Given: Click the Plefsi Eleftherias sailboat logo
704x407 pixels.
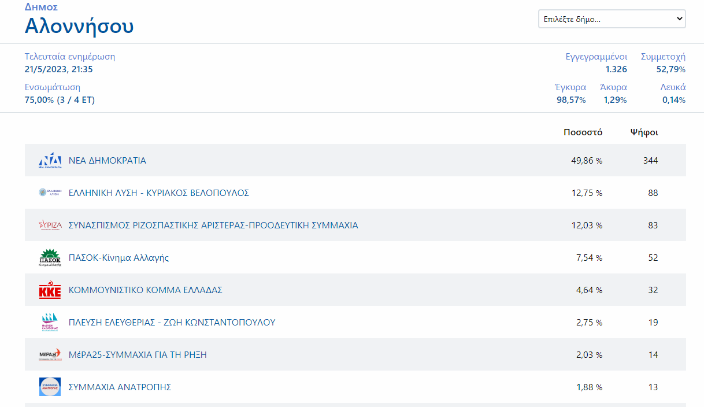Looking at the screenshot, I should point(50,323).
